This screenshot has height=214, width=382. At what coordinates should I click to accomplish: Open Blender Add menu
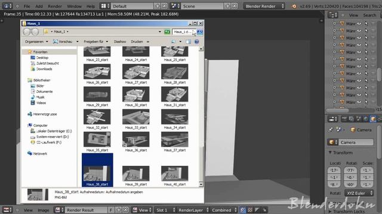point(39,6)
